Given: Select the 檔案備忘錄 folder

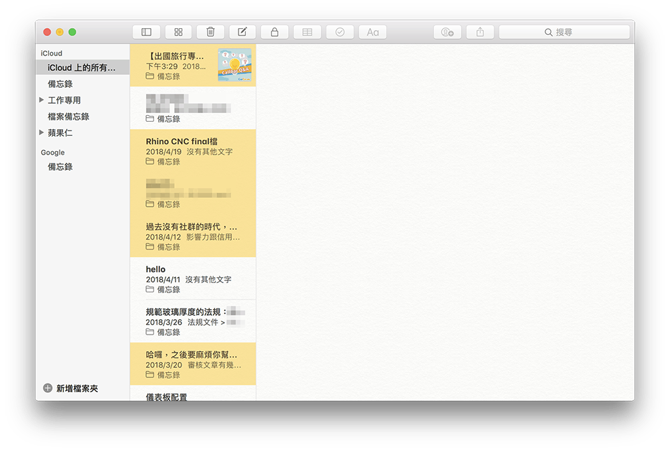Looking at the screenshot, I should (x=68, y=116).
